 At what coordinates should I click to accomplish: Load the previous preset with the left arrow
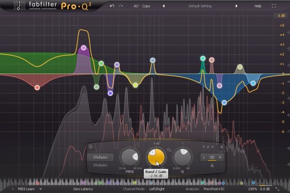[164, 7]
